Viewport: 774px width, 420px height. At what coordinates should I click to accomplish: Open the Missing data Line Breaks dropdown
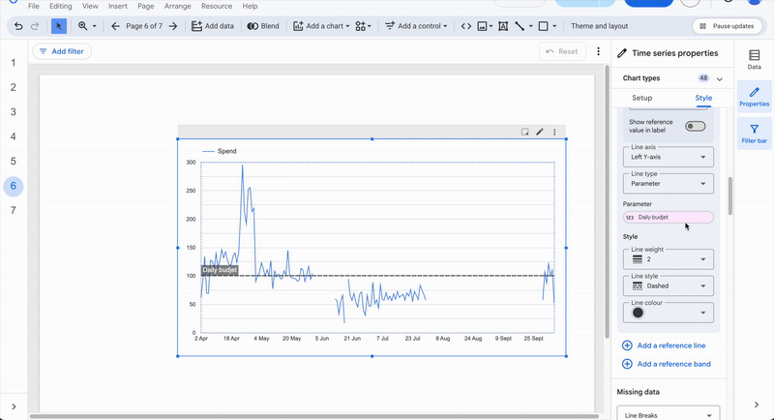(x=668, y=415)
